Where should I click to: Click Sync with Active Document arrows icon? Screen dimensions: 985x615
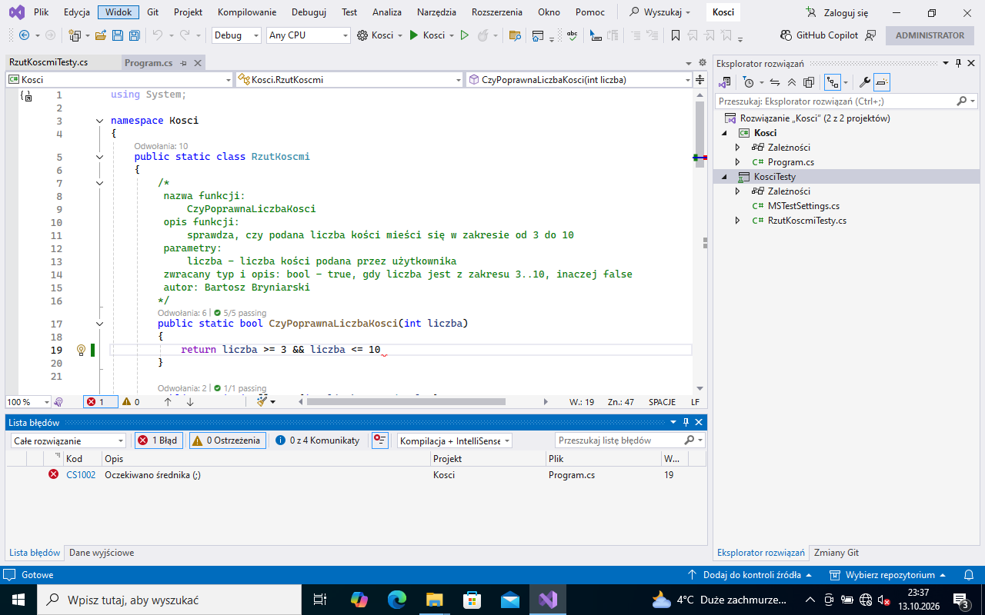point(775,82)
